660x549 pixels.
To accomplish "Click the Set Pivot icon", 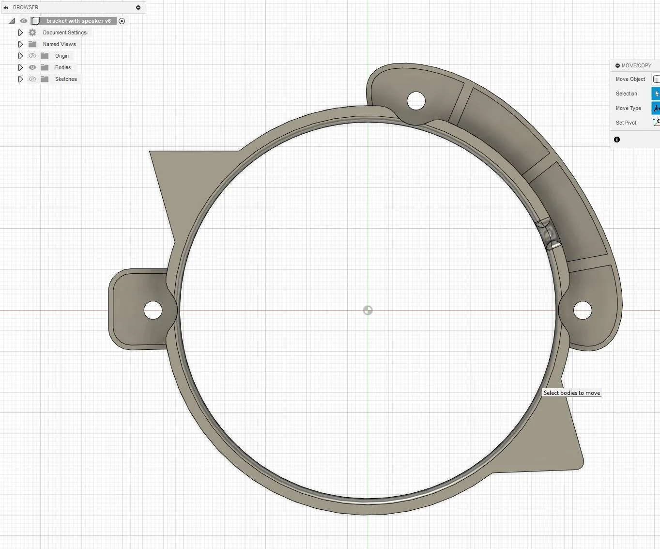I will pyautogui.click(x=657, y=123).
